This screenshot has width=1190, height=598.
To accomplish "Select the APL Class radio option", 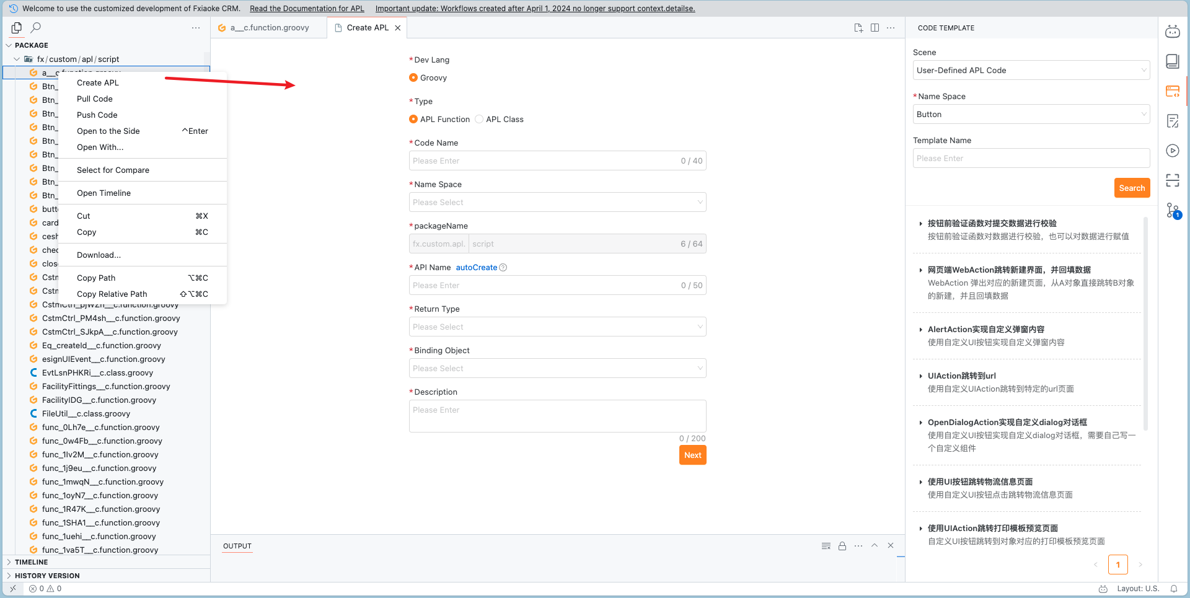I will (x=479, y=119).
